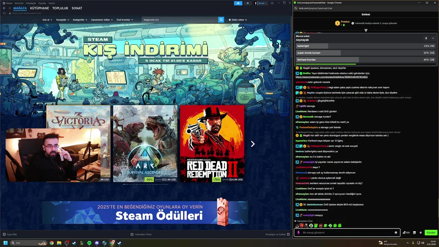Viewport: 439px width, 247px height.
Task: Vote for farthest frontier in poll
Action: (366, 60)
